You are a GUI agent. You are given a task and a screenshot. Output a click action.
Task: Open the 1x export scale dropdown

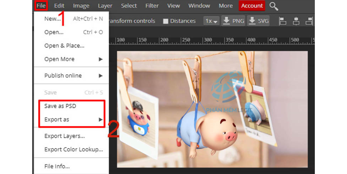pos(211,21)
